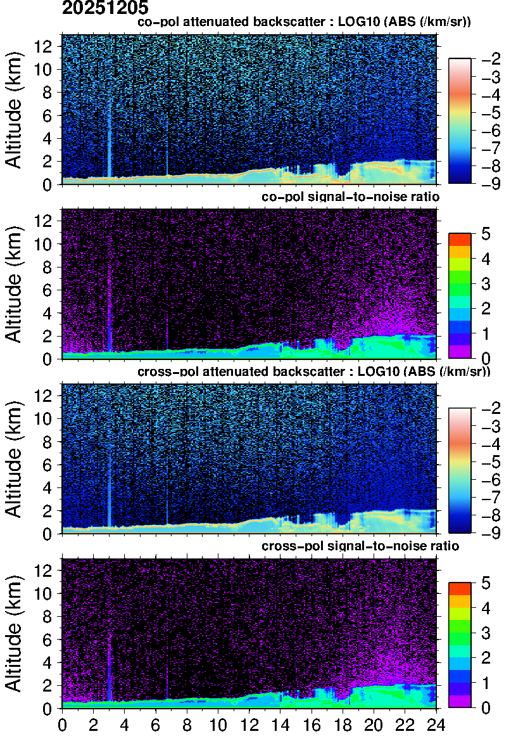Select the first (top) plot panel
This screenshot has width=523, height=741.
(249, 110)
